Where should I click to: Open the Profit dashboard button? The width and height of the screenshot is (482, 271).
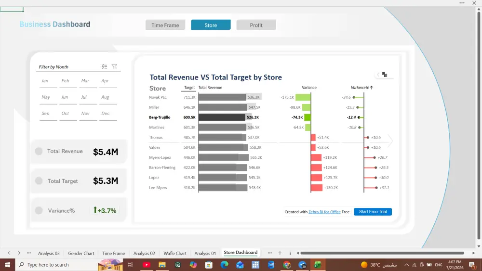[x=256, y=25]
